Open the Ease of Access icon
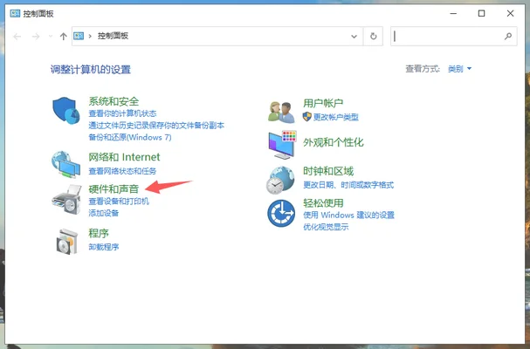Image resolution: width=530 pixels, height=349 pixels. coord(282,212)
